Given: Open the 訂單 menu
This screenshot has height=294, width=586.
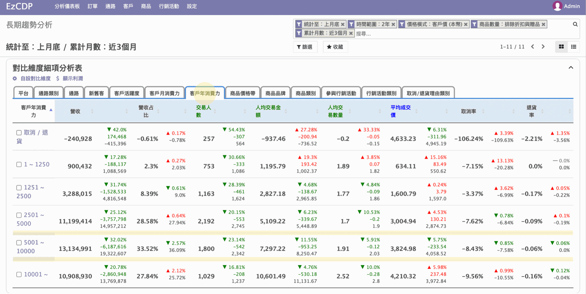Looking at the screenshot, I should coord(92,6).
